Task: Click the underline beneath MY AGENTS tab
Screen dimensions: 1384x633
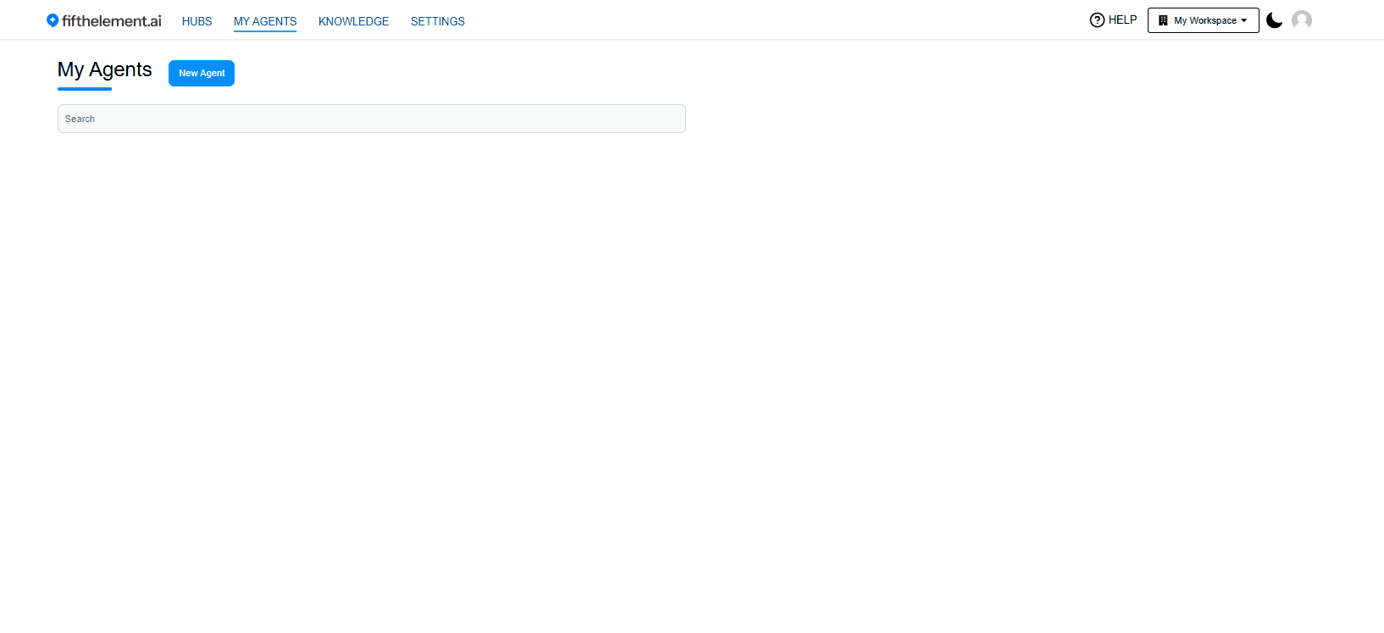Action: (265, 31)
